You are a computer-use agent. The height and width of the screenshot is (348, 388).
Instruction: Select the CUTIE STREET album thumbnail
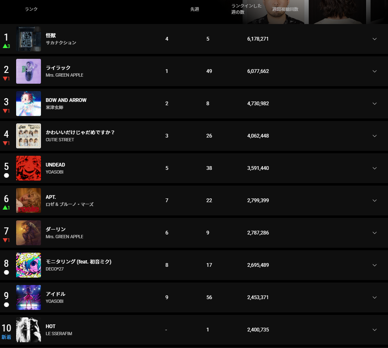[x=29, y=136]
